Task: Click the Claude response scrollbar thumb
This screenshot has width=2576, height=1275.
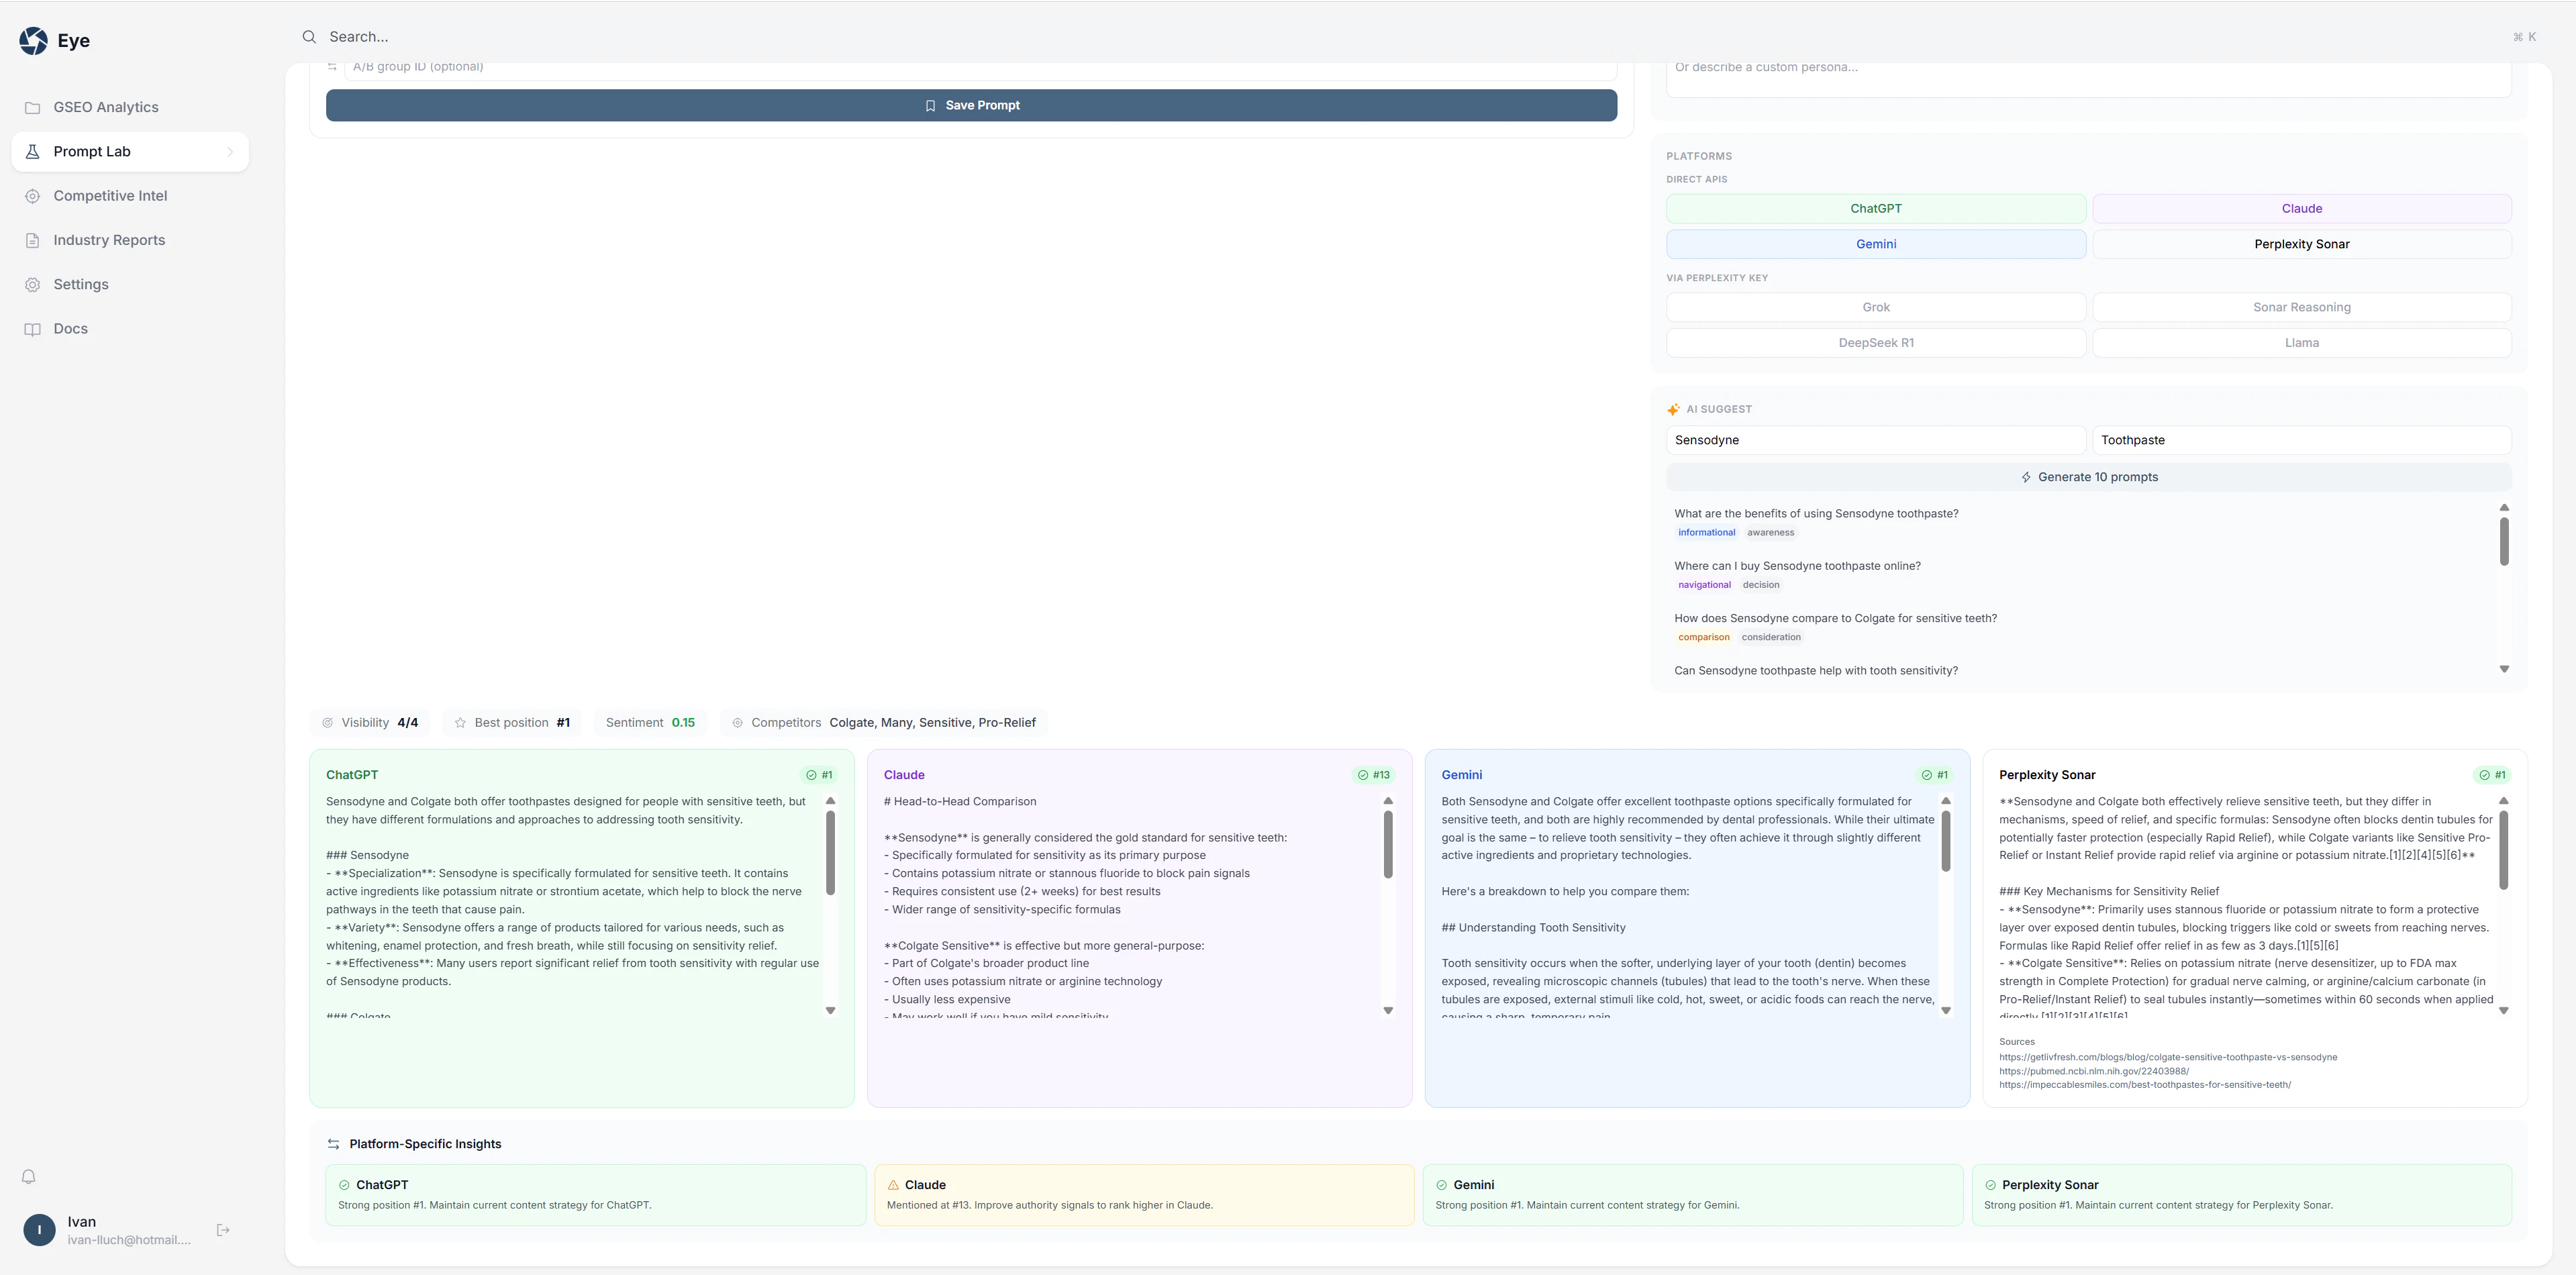Action: point(1388,844)
